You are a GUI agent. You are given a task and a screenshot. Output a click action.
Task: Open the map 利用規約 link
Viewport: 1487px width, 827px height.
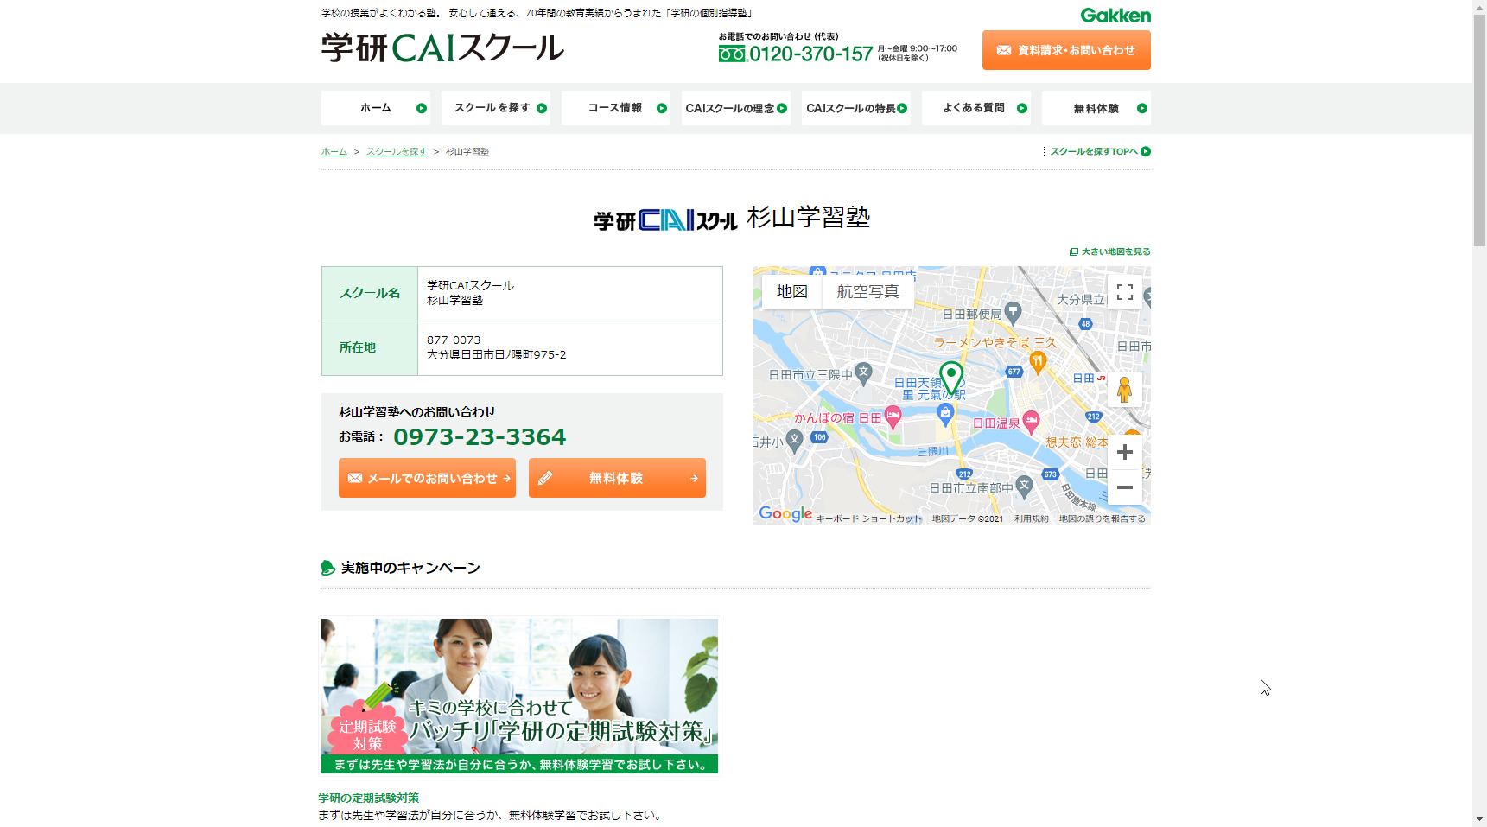tap(1032, 519)
